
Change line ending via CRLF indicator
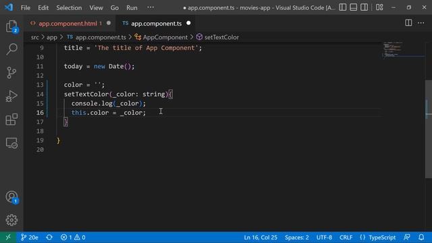(x=346, y=237)
